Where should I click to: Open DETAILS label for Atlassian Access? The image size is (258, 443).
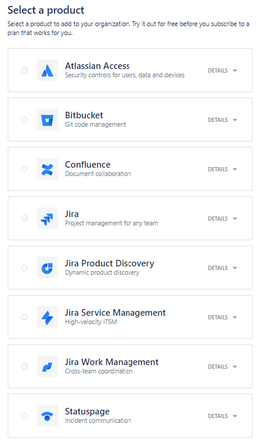coord(218,71)
